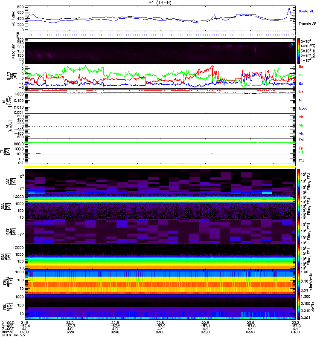The width and height of the screenshot is (320, 341).
Task: Select the Themis AE legend label
Action: 307,24
